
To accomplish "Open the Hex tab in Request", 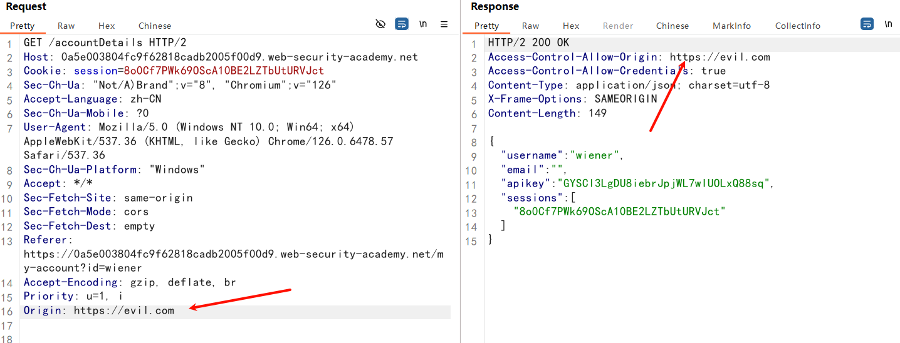I will click(x=107, y=26).
